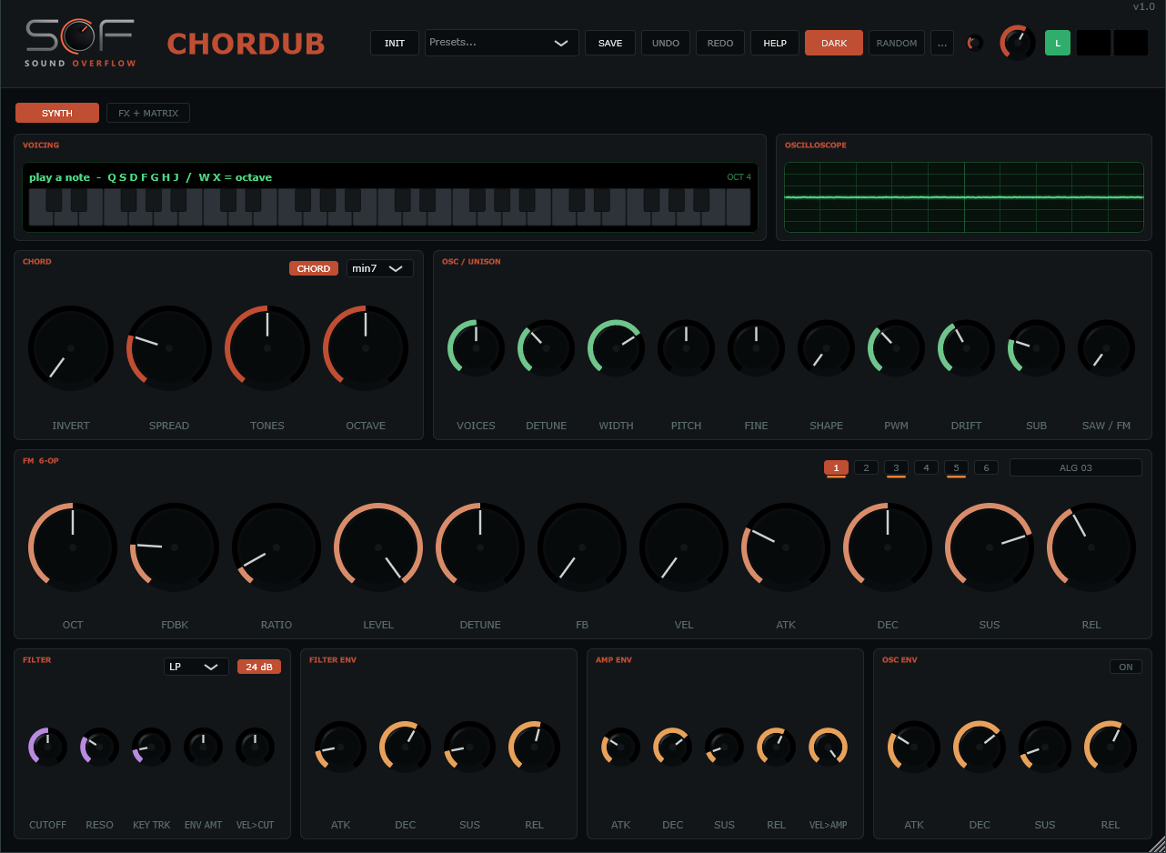This screenshot has width=1166, height=853.
Task: Click the SAVE button
Action: [x=610, y=43]
